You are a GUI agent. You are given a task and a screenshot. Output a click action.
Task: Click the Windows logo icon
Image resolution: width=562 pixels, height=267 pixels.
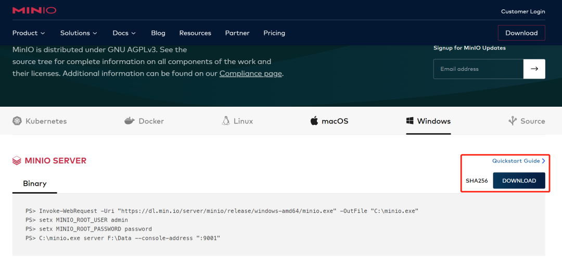point(410,121)
